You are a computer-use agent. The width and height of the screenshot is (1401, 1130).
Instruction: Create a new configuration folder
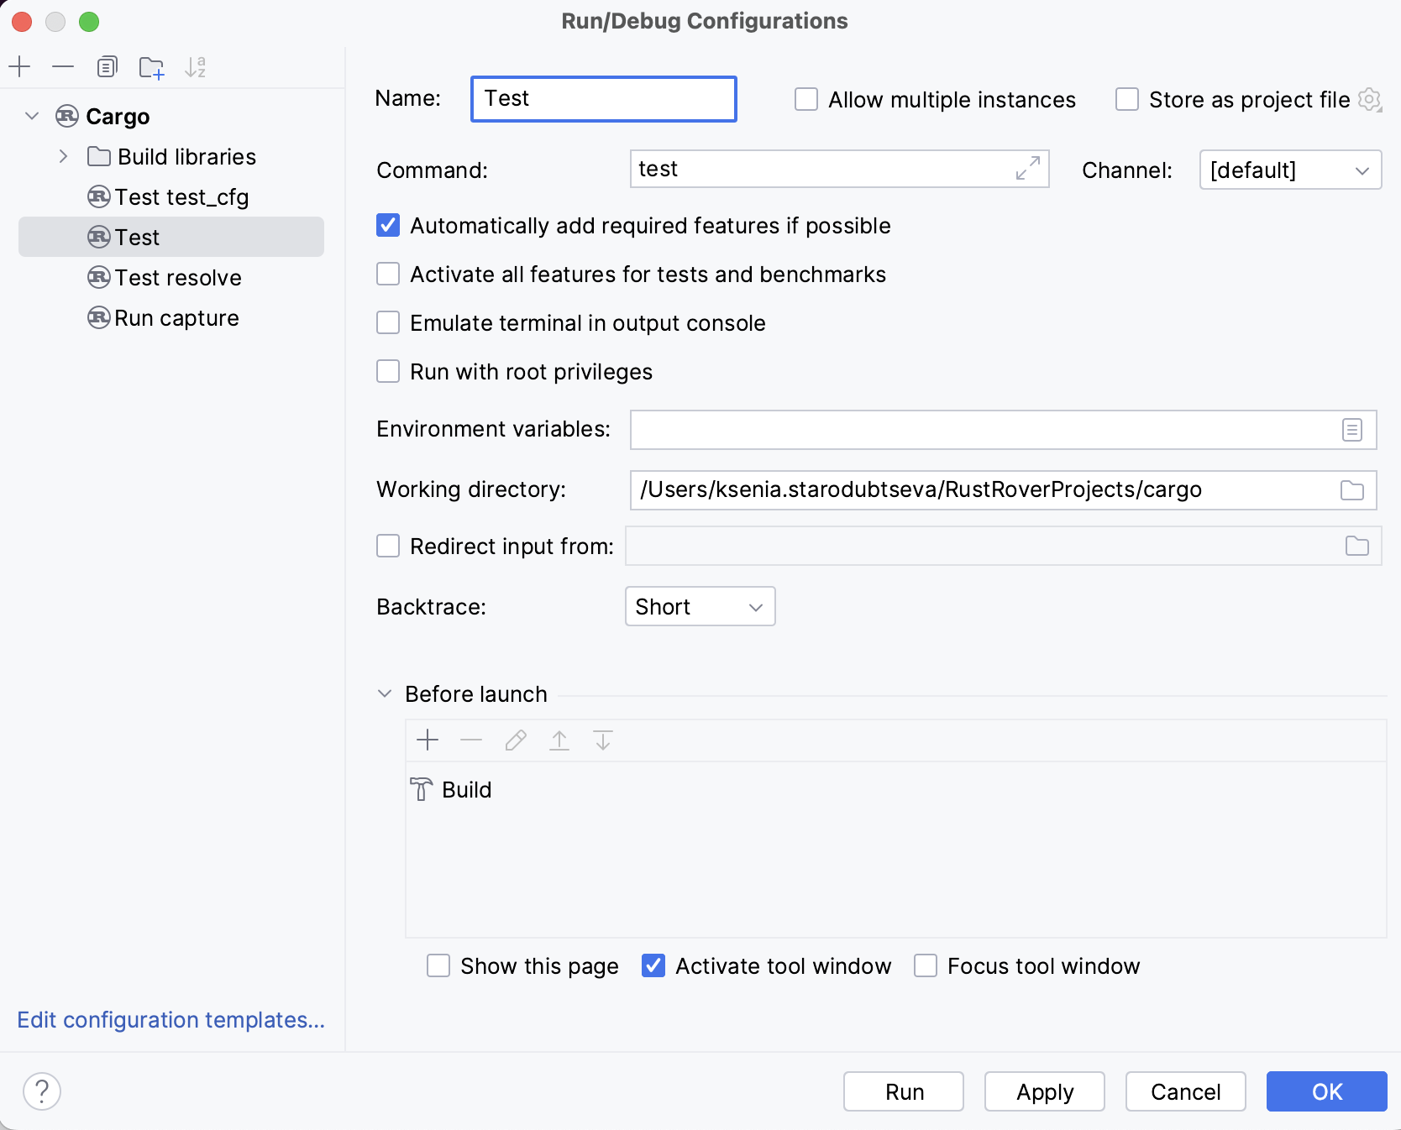click(151, 67)
